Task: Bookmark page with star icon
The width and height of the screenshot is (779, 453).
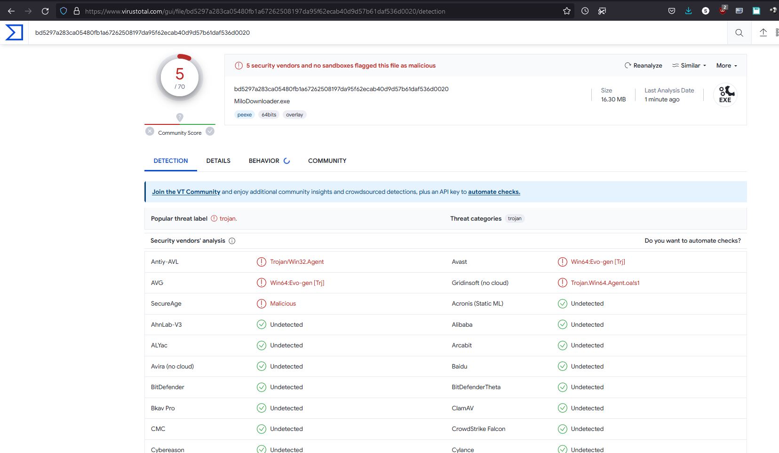Action: pos(567,11)
